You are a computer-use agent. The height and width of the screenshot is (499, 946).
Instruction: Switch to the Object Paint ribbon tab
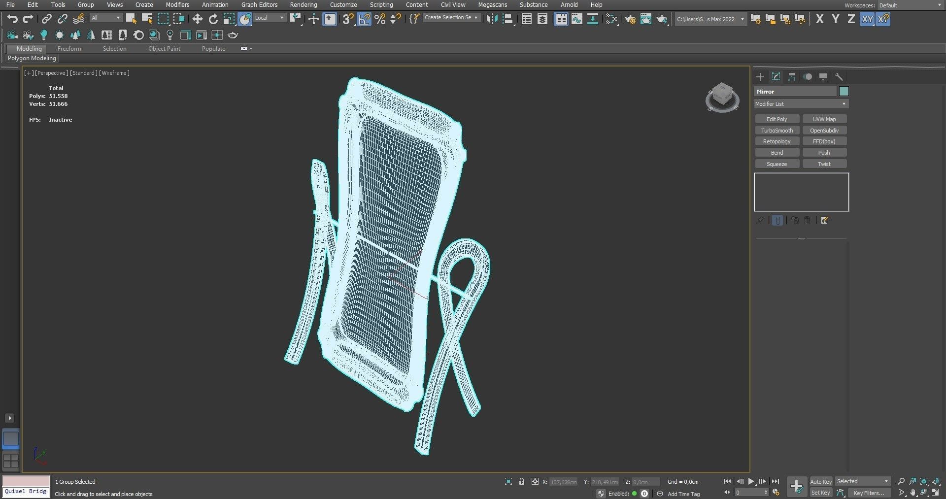tap(164, 49)
